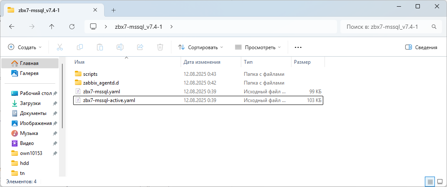Go up one folder level

tap(51, 27)
